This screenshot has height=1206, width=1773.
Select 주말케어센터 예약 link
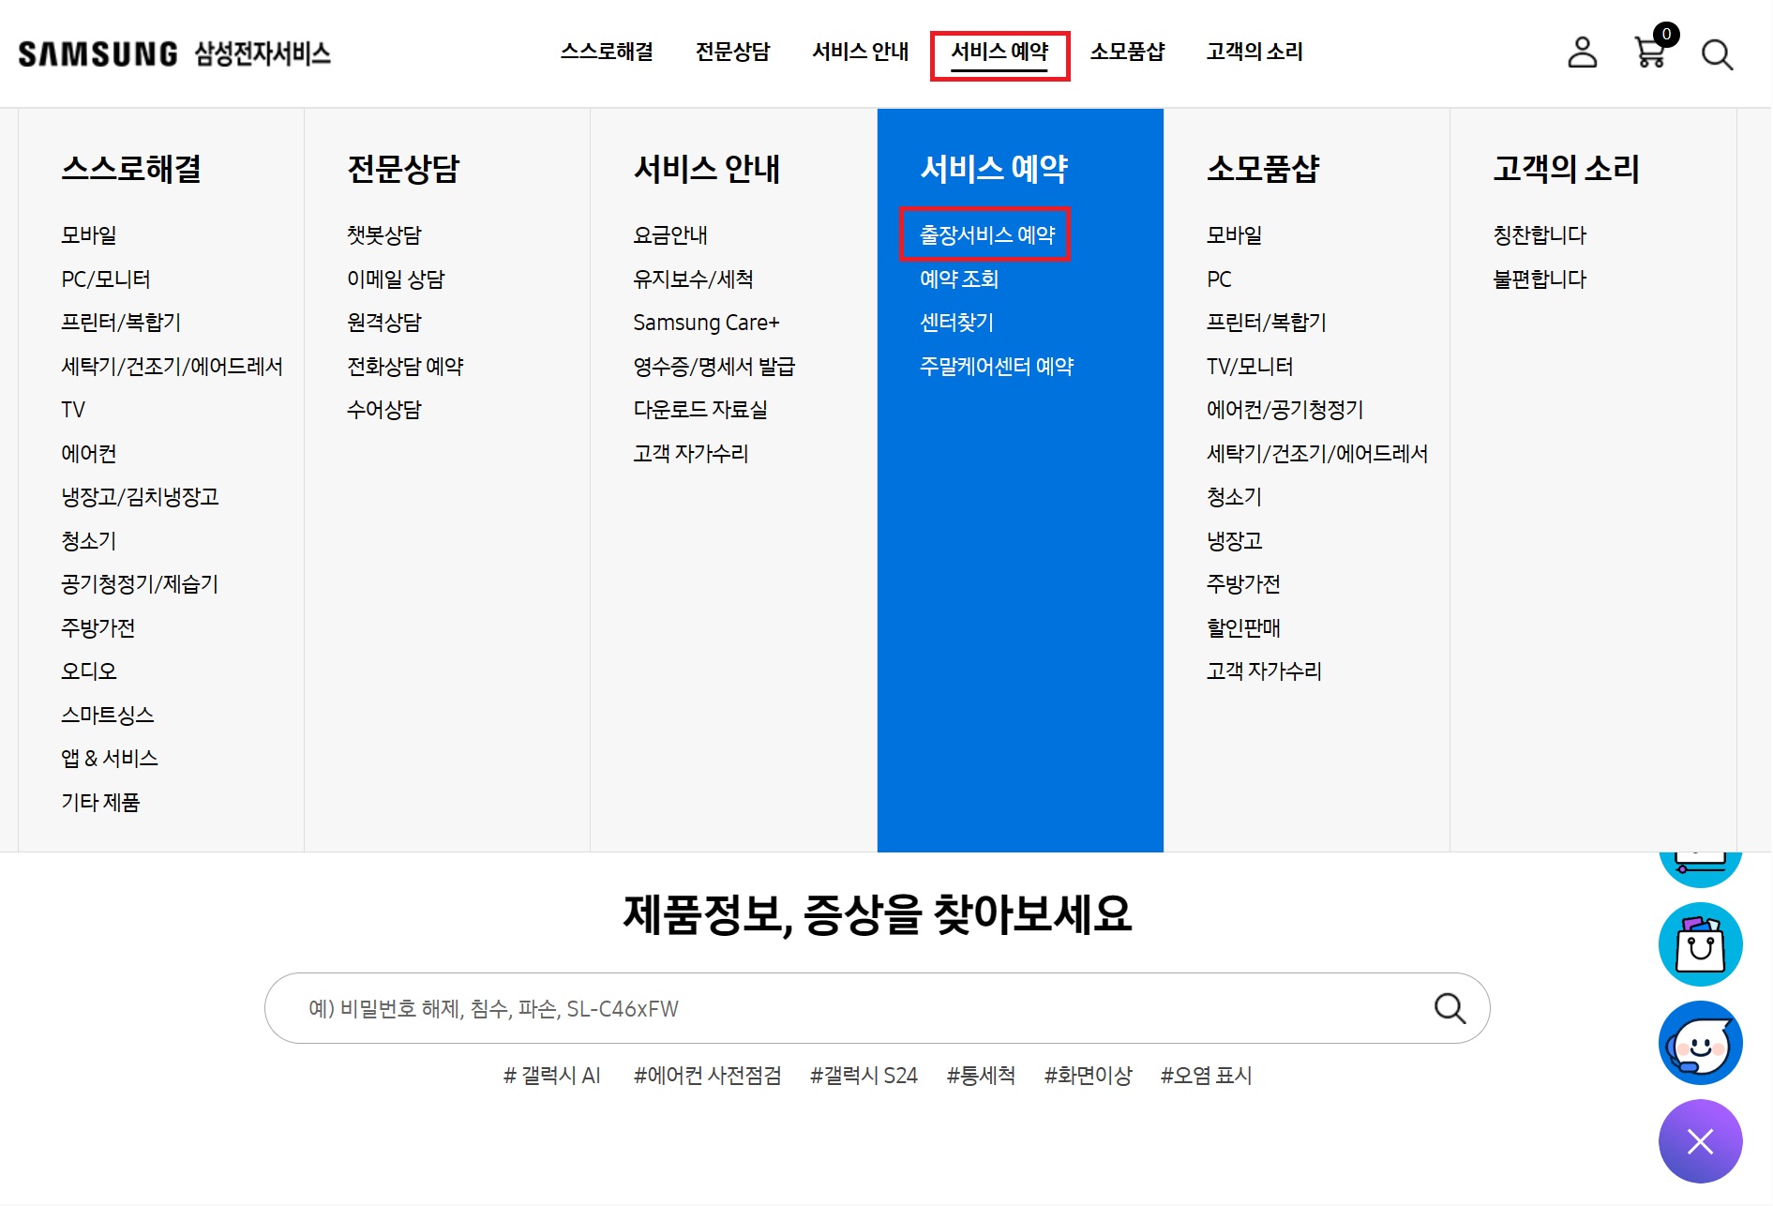tap(997, 366)
